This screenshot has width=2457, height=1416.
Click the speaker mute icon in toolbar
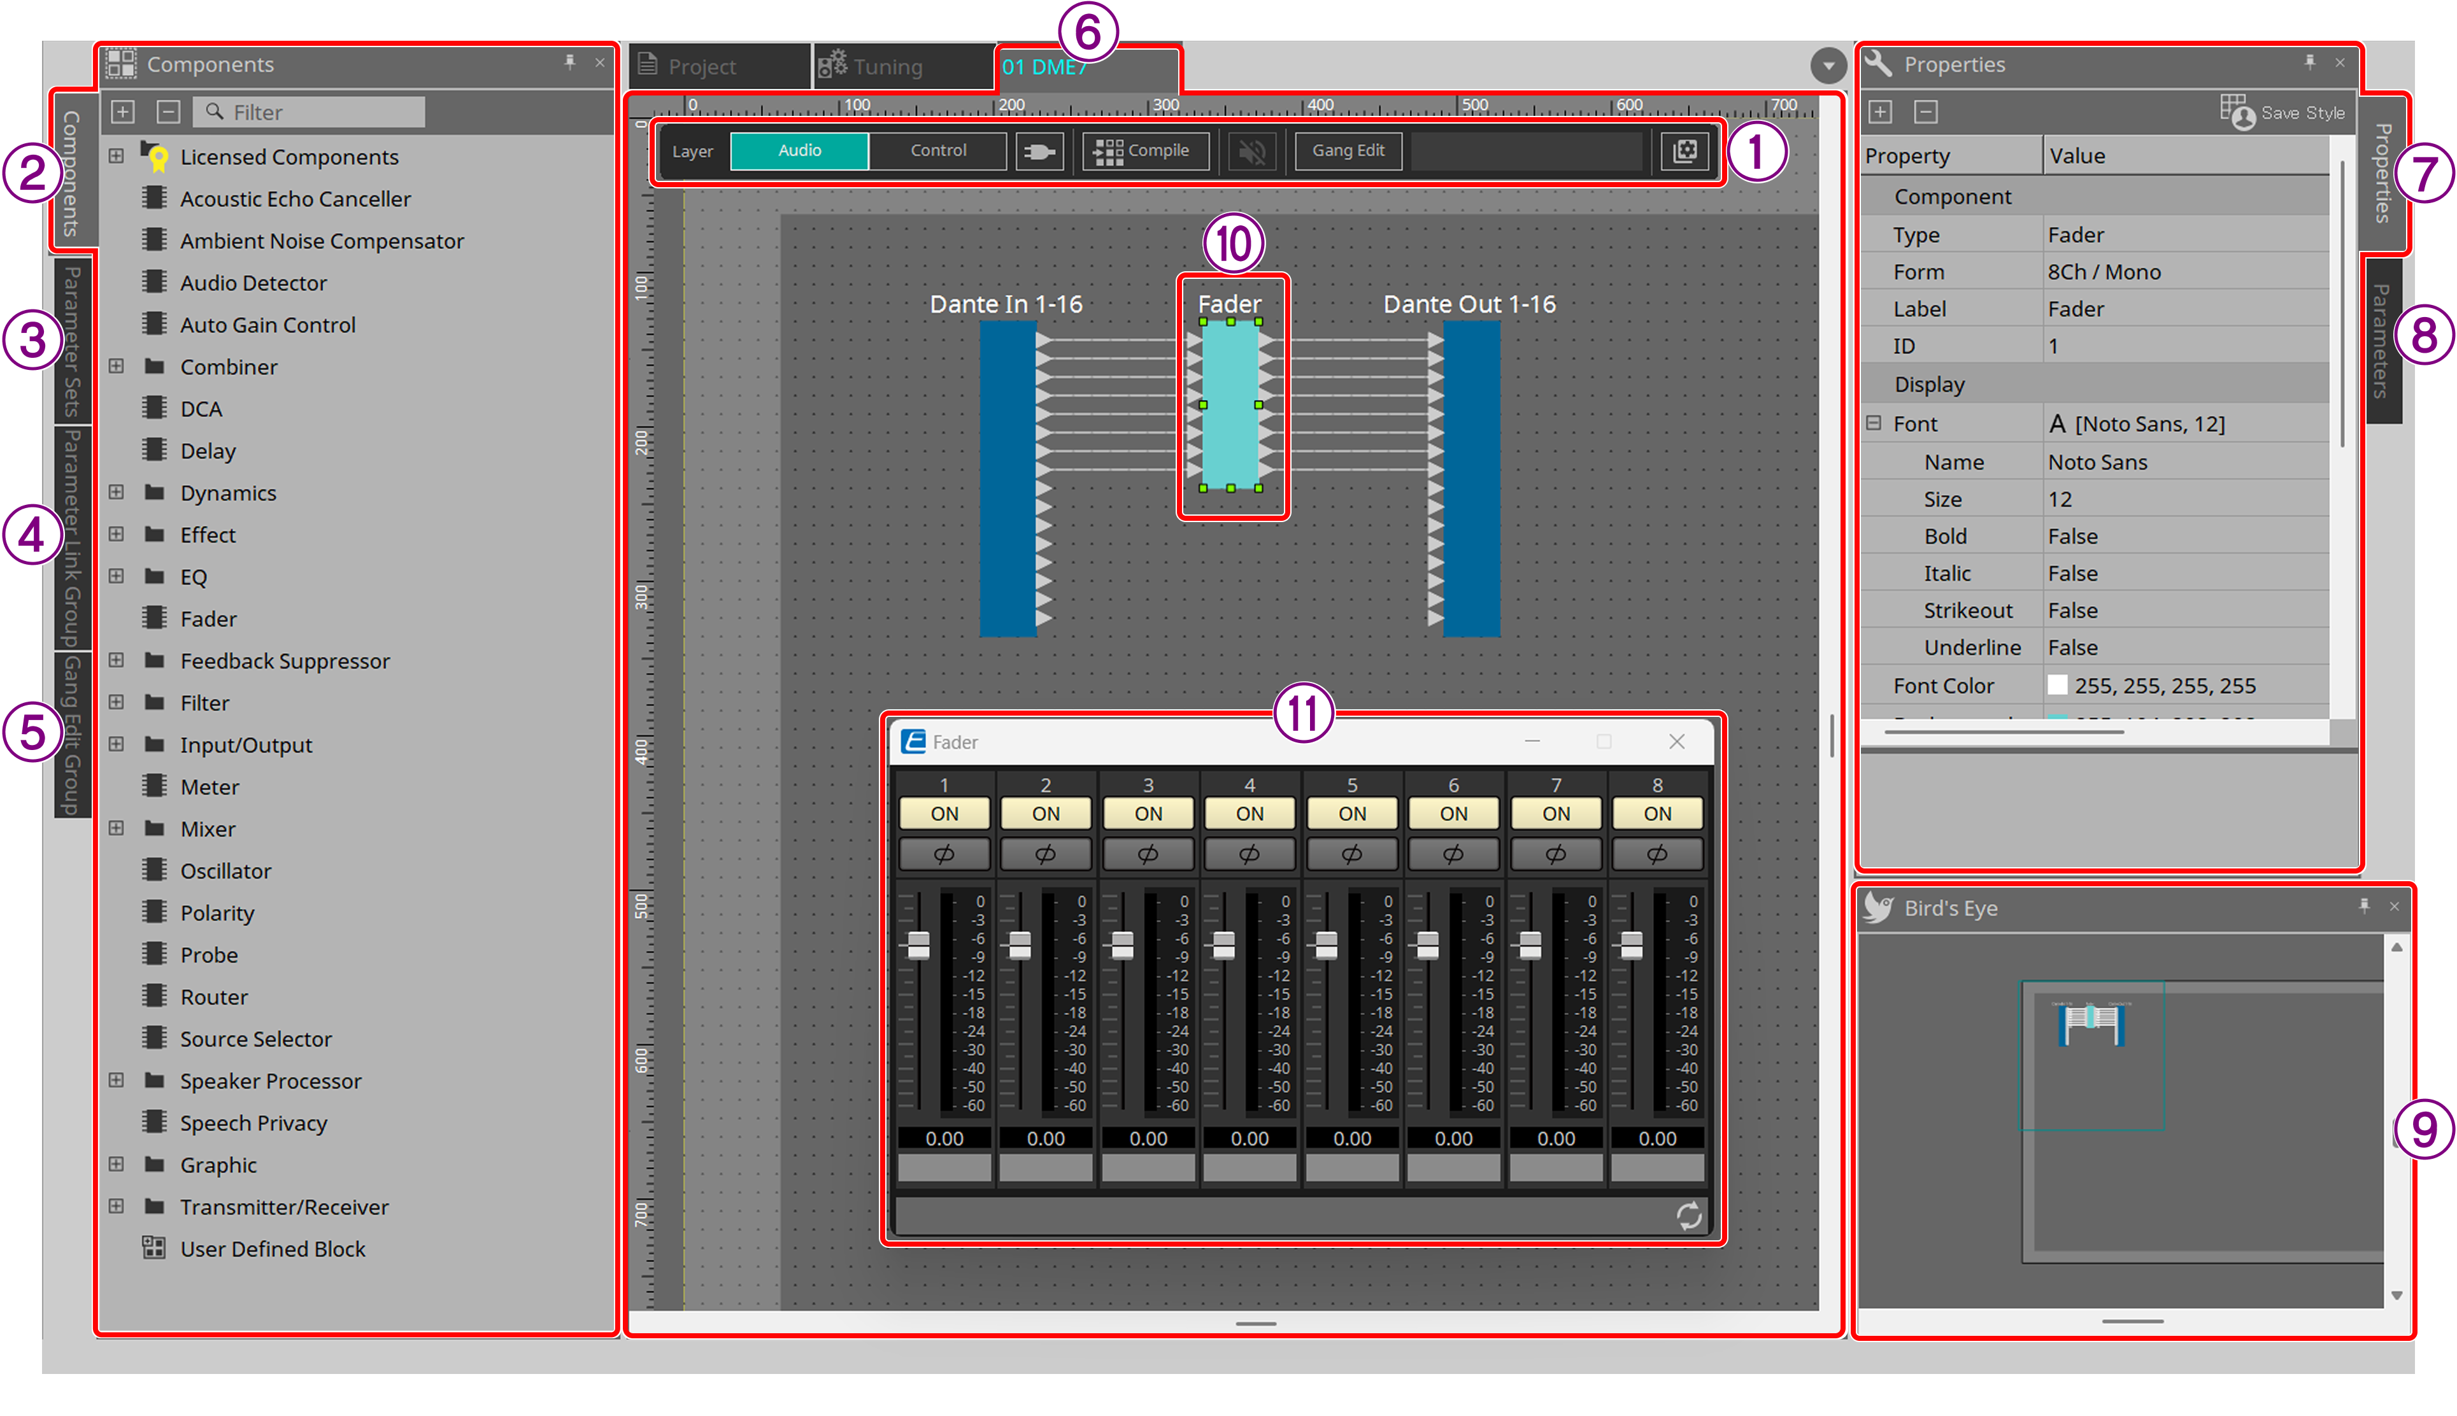1253,151
